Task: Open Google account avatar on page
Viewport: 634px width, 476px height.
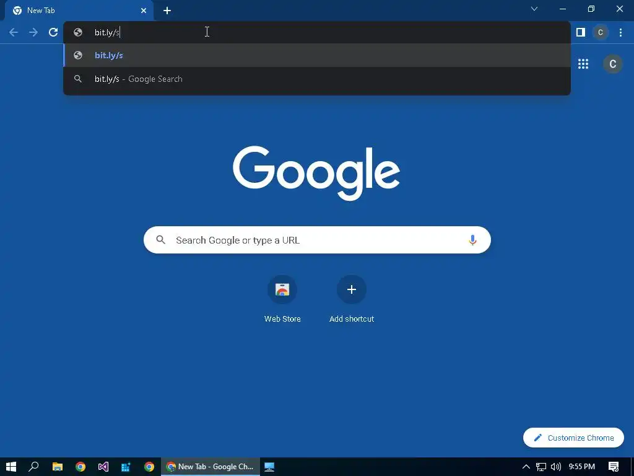Action: click(612, 64)
